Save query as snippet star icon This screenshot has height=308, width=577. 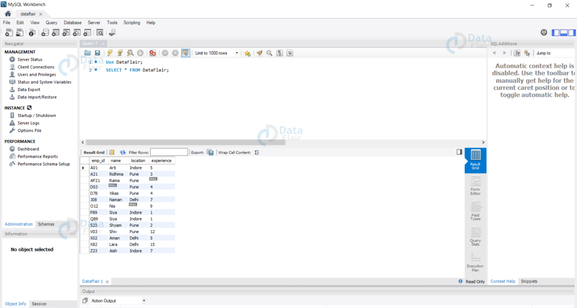[247, 53]
